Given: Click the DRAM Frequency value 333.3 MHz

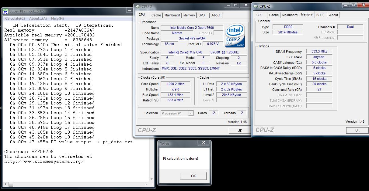Looking at the screenshot, I should [x=319, y=52].
